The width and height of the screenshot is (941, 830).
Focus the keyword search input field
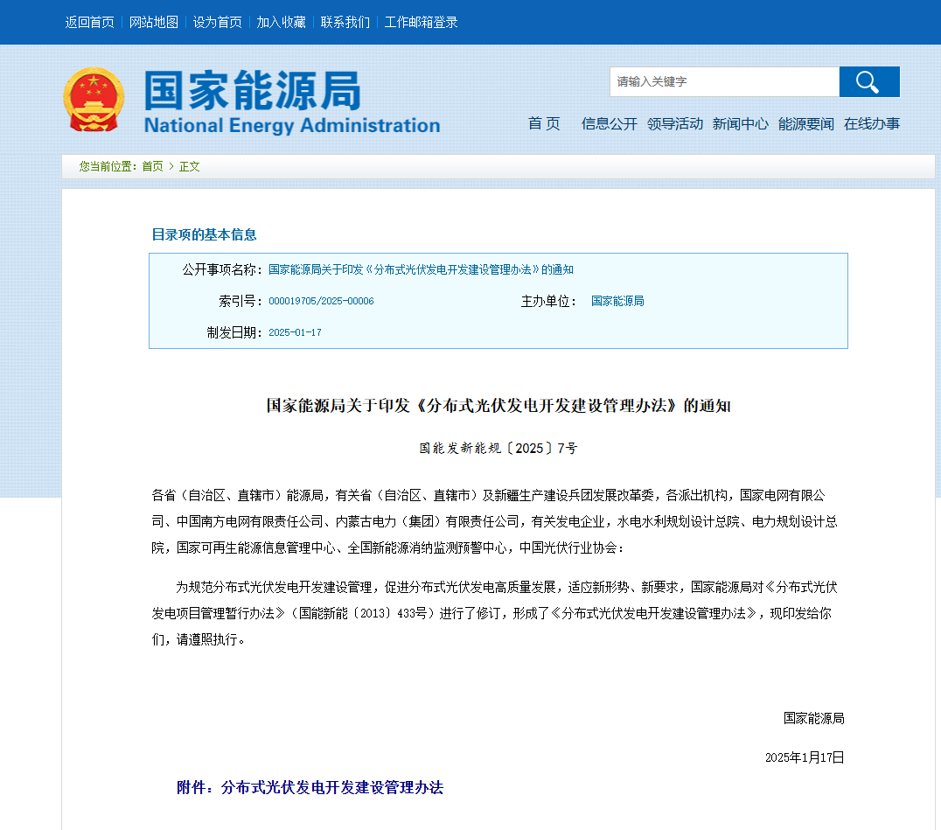(724, 81)
